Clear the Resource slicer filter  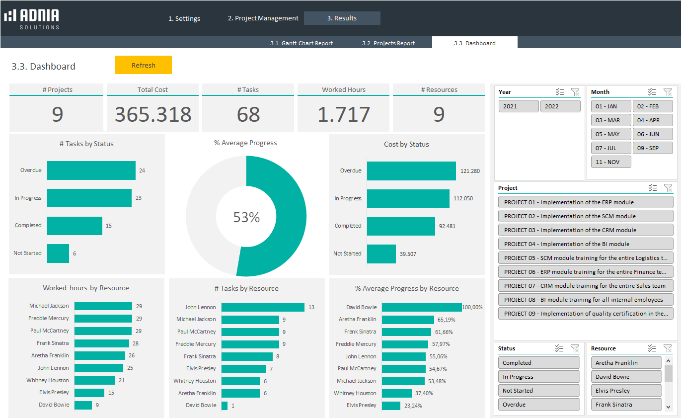(668, 348)
